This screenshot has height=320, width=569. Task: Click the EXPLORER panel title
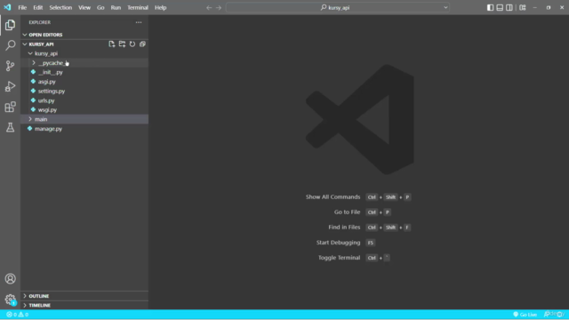39,22
